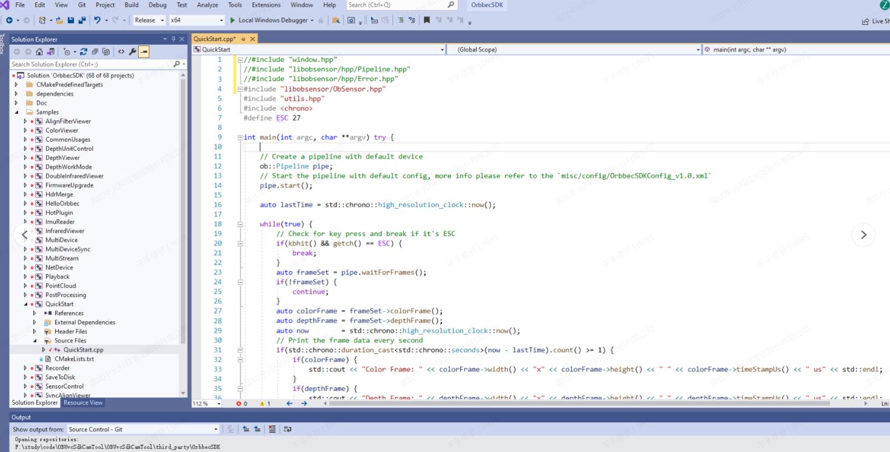
Task: Click the Solution Explorer Home icon
Action: (x=39, y=52)
